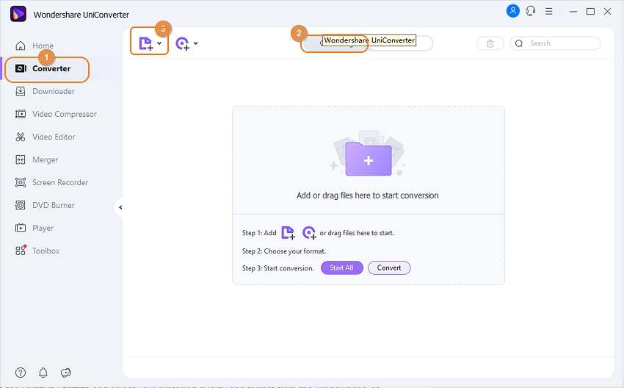Click the Convert button
The image size is (624, 388).
coord(389,267)
